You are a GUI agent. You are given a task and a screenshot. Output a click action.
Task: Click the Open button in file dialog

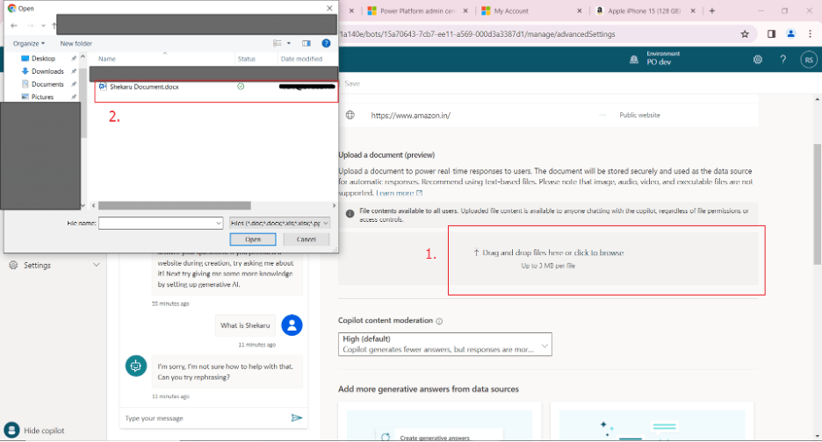click(253, 239)
